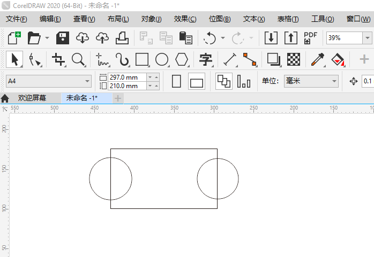Click the nudge distance field showing 0.1
The height and width of the screenshot is (257, 374).
pos(368,81)
